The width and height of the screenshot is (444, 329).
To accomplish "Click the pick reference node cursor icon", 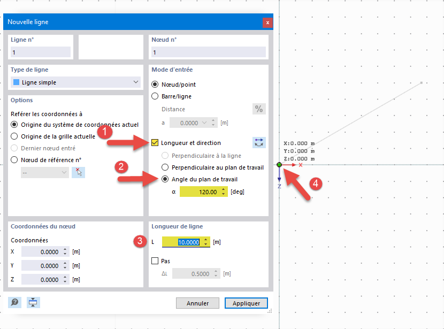I will pyautogui.click(x=79, y=172).
